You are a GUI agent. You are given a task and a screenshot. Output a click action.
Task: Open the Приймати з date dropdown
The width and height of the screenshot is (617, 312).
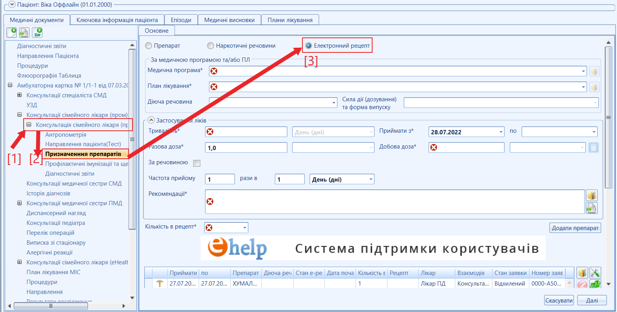(501, 132)
